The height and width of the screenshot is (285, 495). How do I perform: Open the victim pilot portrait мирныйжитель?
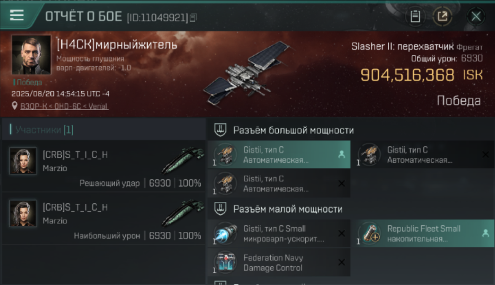coord(31,55)
